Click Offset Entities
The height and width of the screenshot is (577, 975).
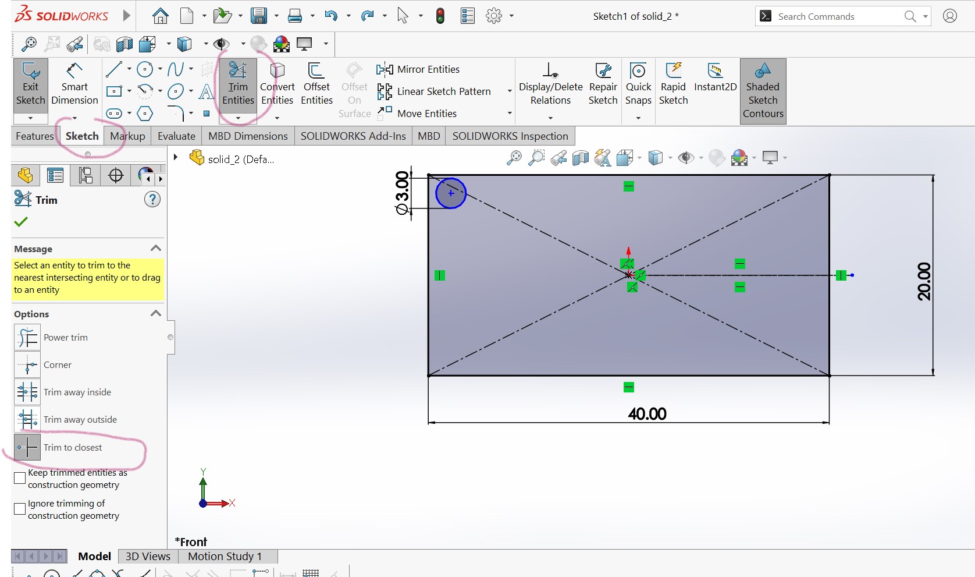(316, 84)
